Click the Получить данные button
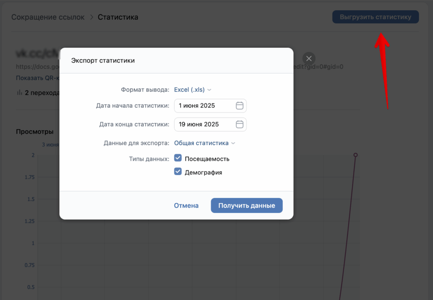 pyautogui.click(x=247, y=206)
